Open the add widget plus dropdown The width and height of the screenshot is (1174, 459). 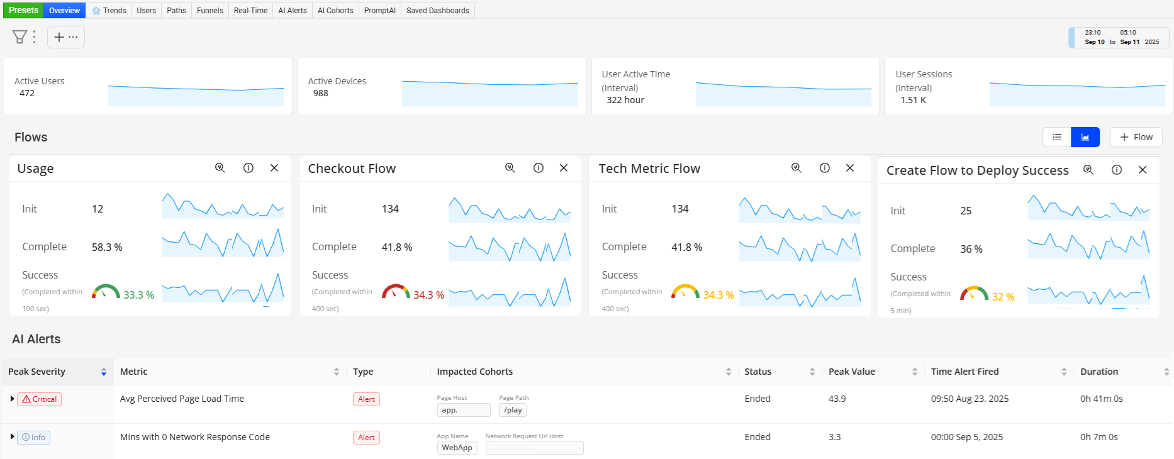click(x=66, y=37)
